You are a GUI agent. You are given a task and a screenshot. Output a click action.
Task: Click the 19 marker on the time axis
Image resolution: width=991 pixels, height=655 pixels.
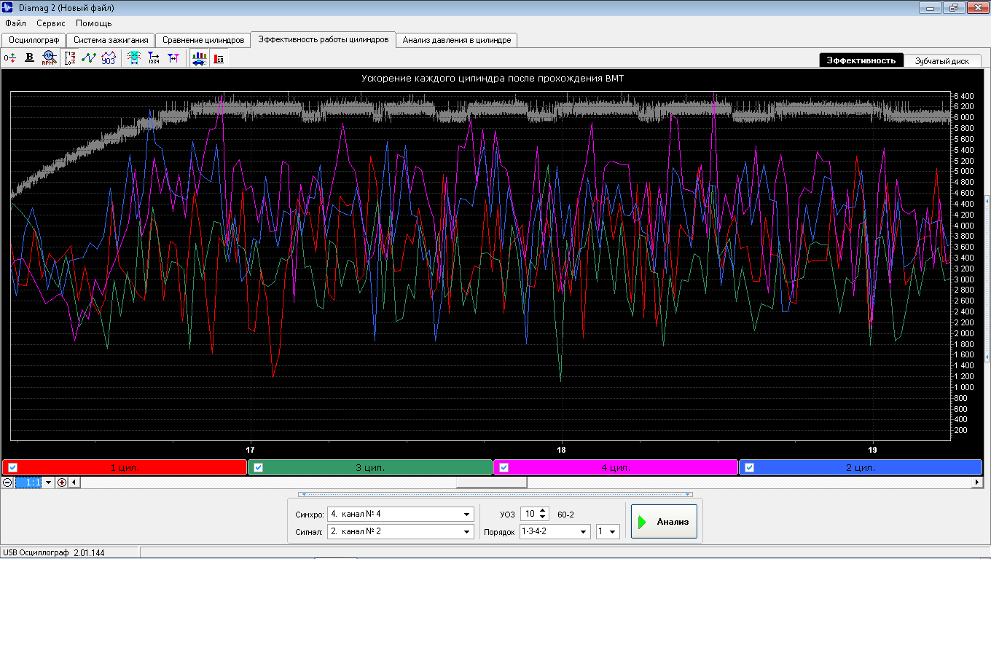[x=872, y=450]
